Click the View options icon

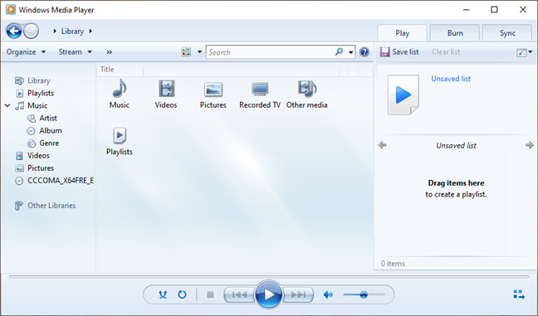click(186, 52)
